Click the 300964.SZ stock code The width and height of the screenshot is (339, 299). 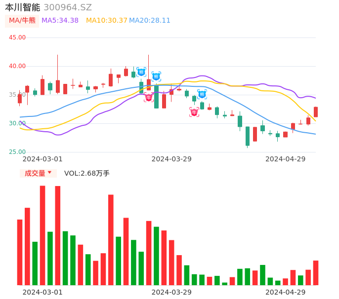coord(68,7)
